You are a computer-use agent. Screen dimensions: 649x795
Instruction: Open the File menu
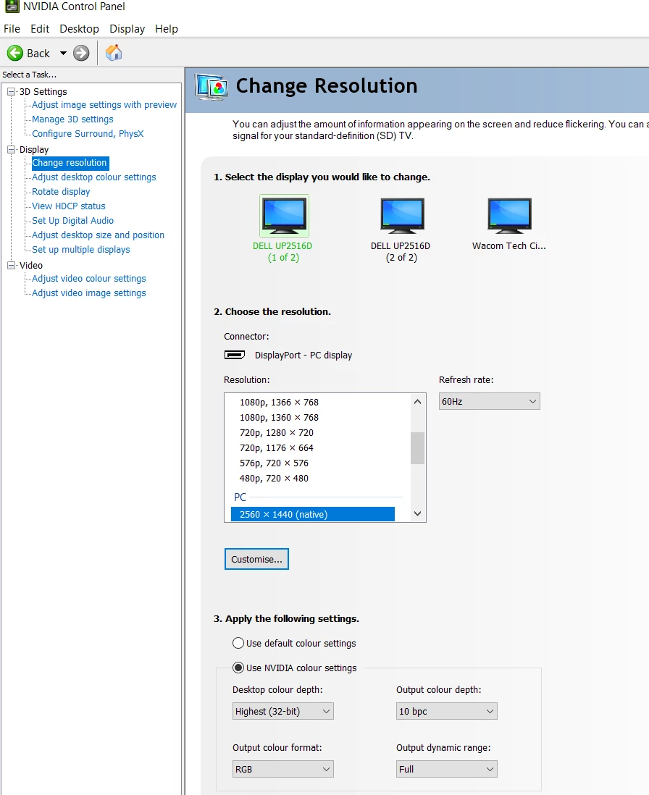[x=12, y=29]
